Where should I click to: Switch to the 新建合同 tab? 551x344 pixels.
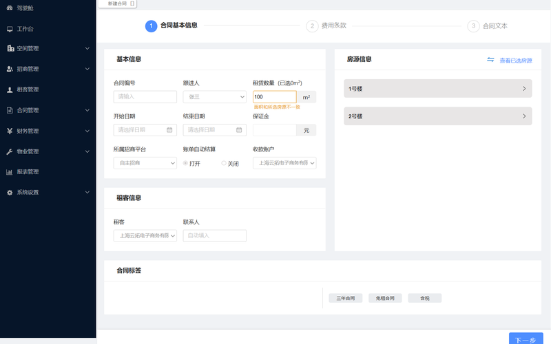pos(116,4)
